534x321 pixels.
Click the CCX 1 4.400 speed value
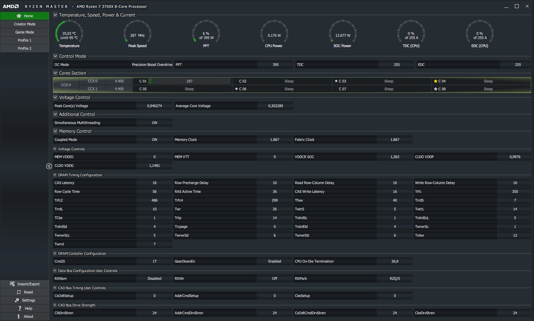pos(119,89)
